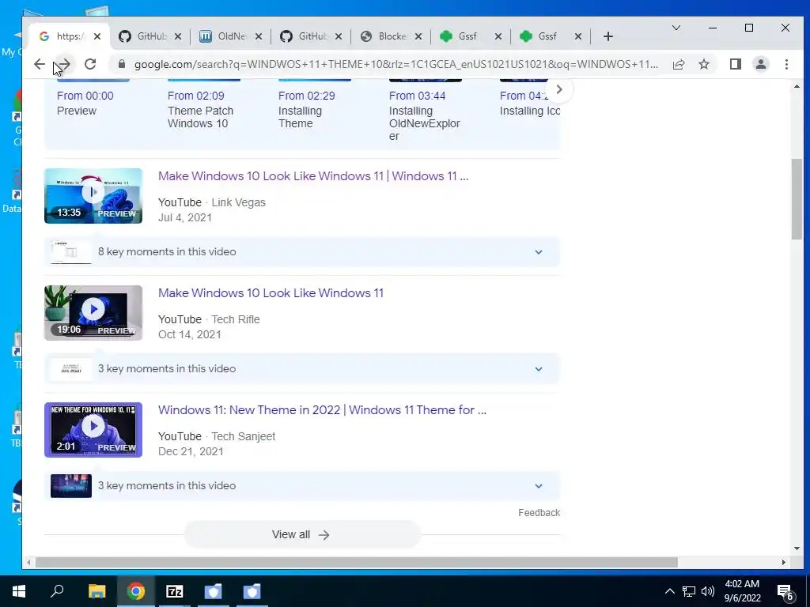The image size is (810, 607).
Task: Bookmark this page with the star icon
Action: coord(703,64)
